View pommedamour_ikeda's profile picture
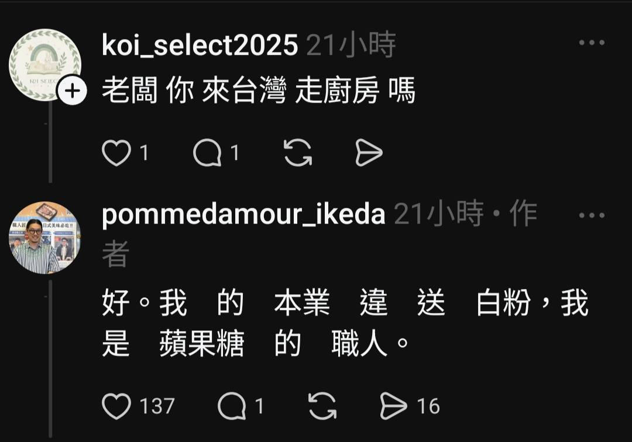 click(45, 237)
